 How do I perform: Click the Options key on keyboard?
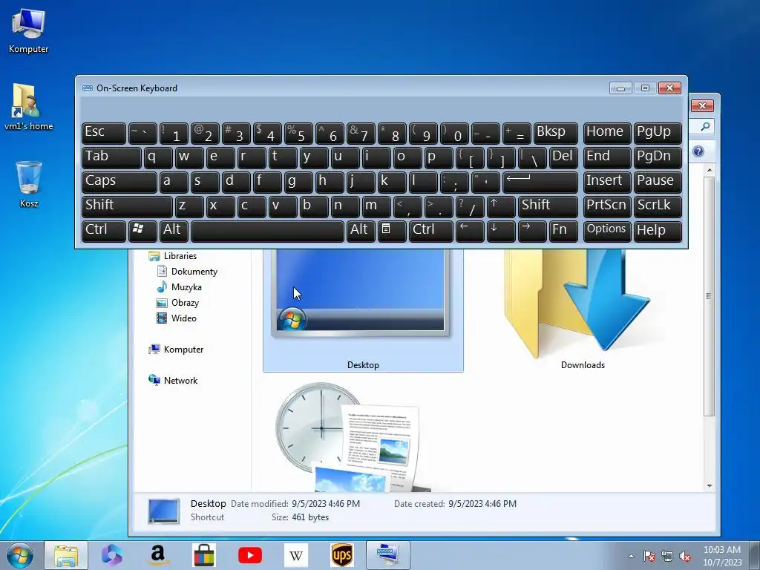coord(607,231)
